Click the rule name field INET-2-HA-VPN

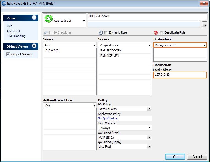(x=147, y=17)
